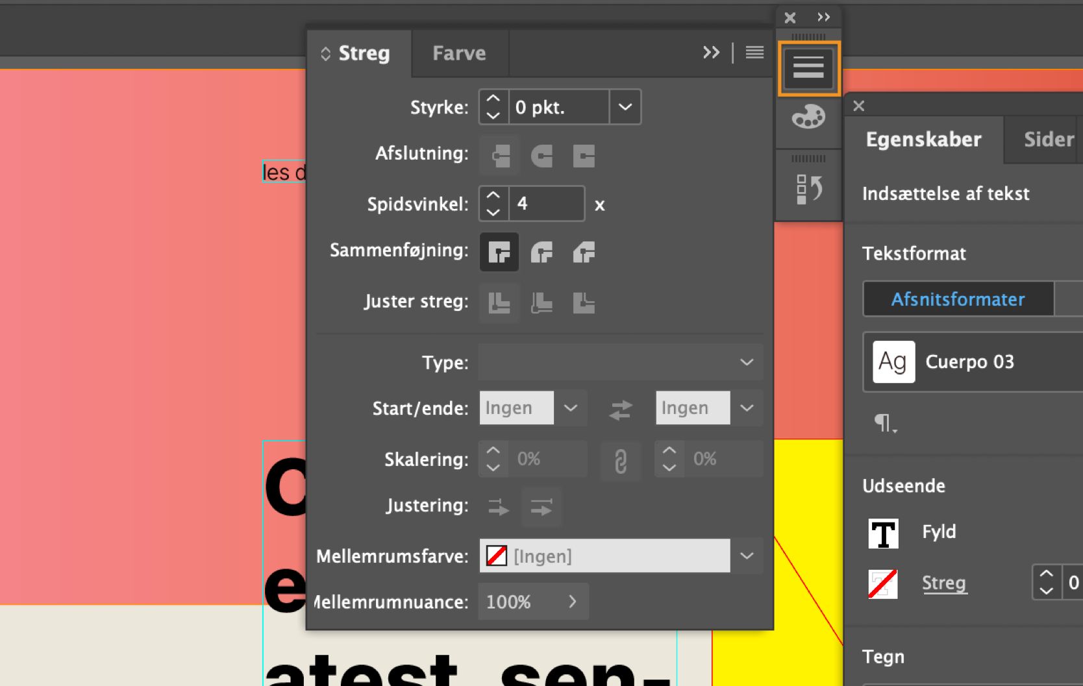The height and width of the screenshot is (686, 1083).
Task: Click start Skalering 0% field
Action: [548, 459]
